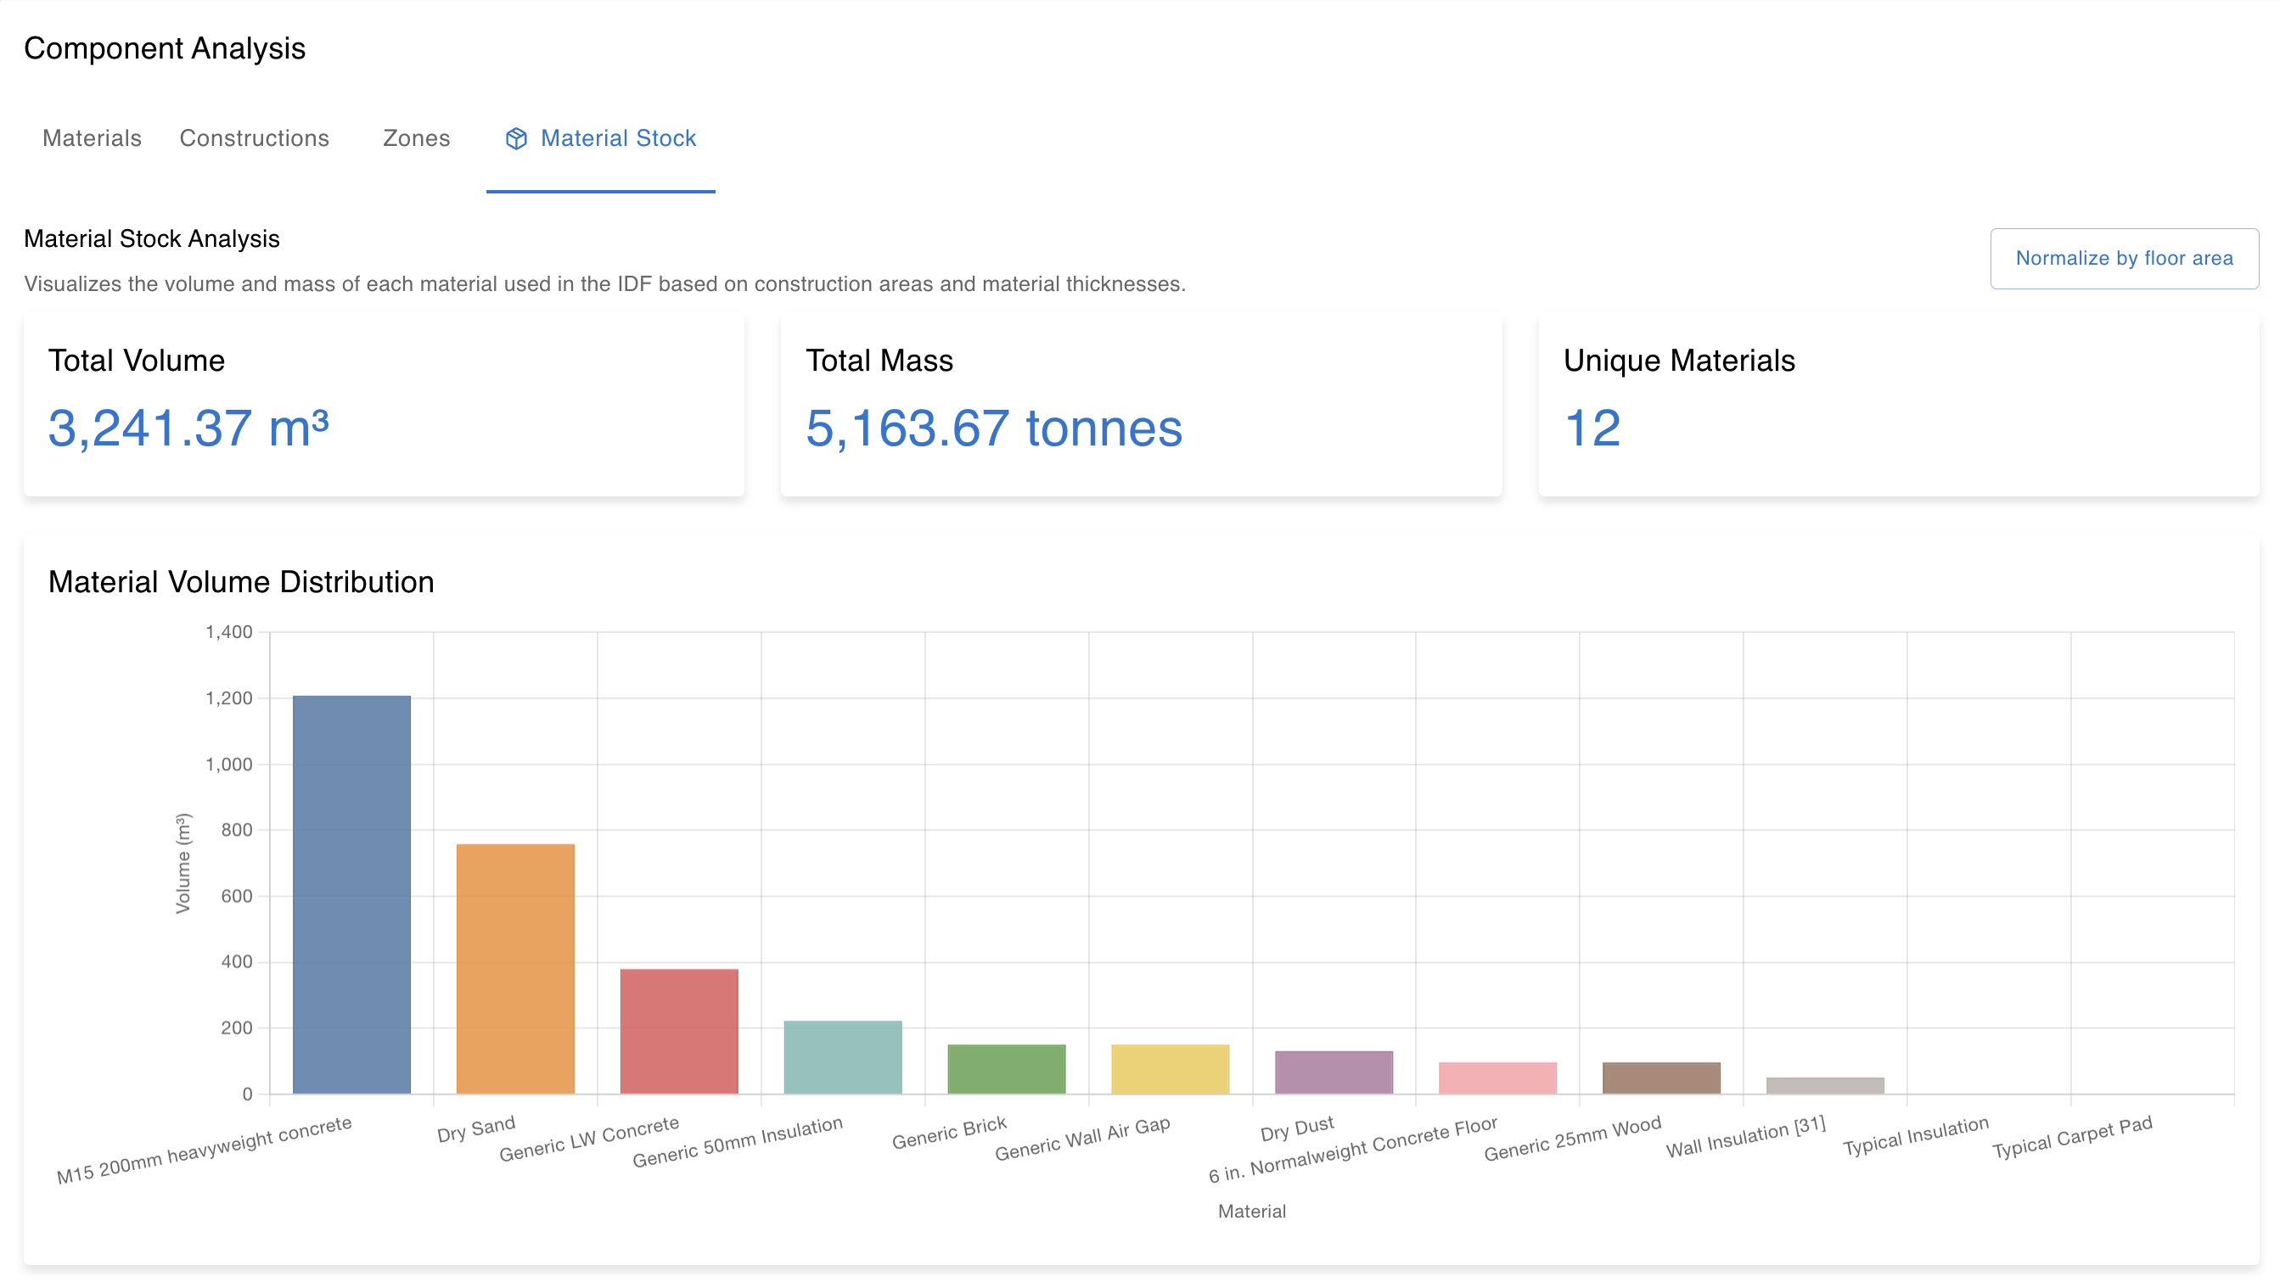2280x1288 pixels.
Task: Switch to the Constructions tab
Action: click(254, 138)
